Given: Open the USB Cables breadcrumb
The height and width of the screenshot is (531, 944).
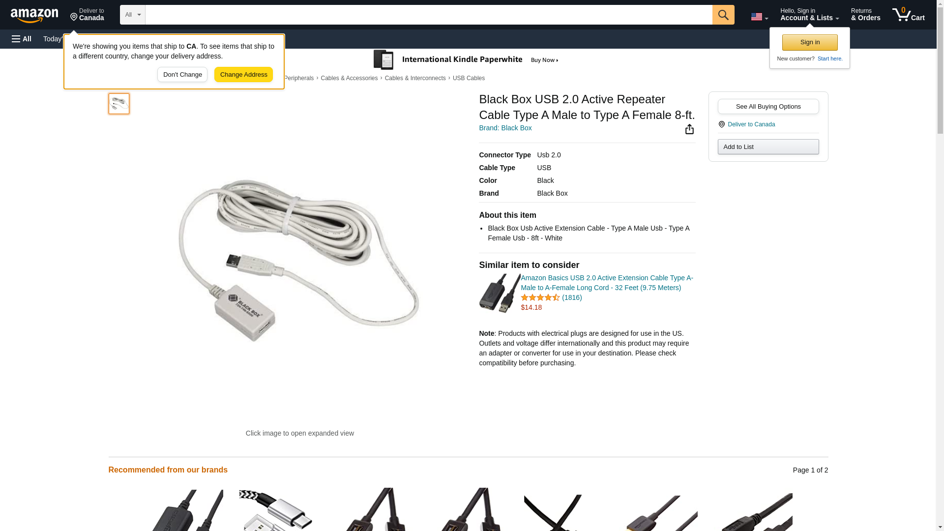Looking at the screenshot, I should click(469, 78).
